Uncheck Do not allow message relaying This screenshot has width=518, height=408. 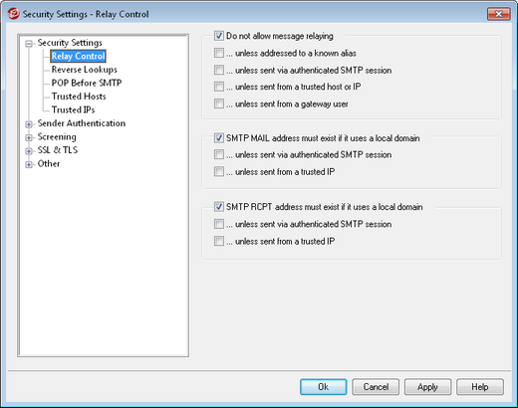pyautogui.click(x=219, y=36)
